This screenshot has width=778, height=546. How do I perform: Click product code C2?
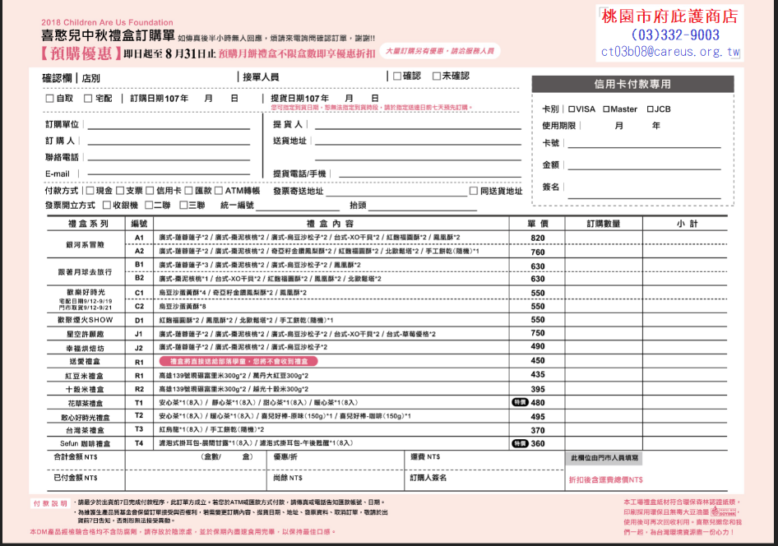point(139,306)
